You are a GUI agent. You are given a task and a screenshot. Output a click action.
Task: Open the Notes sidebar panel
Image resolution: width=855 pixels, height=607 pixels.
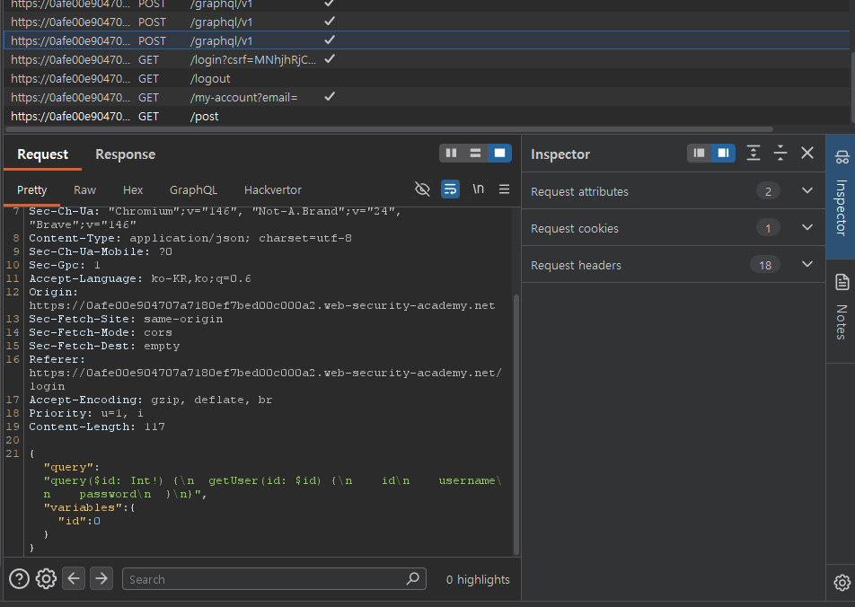[841, 307]
